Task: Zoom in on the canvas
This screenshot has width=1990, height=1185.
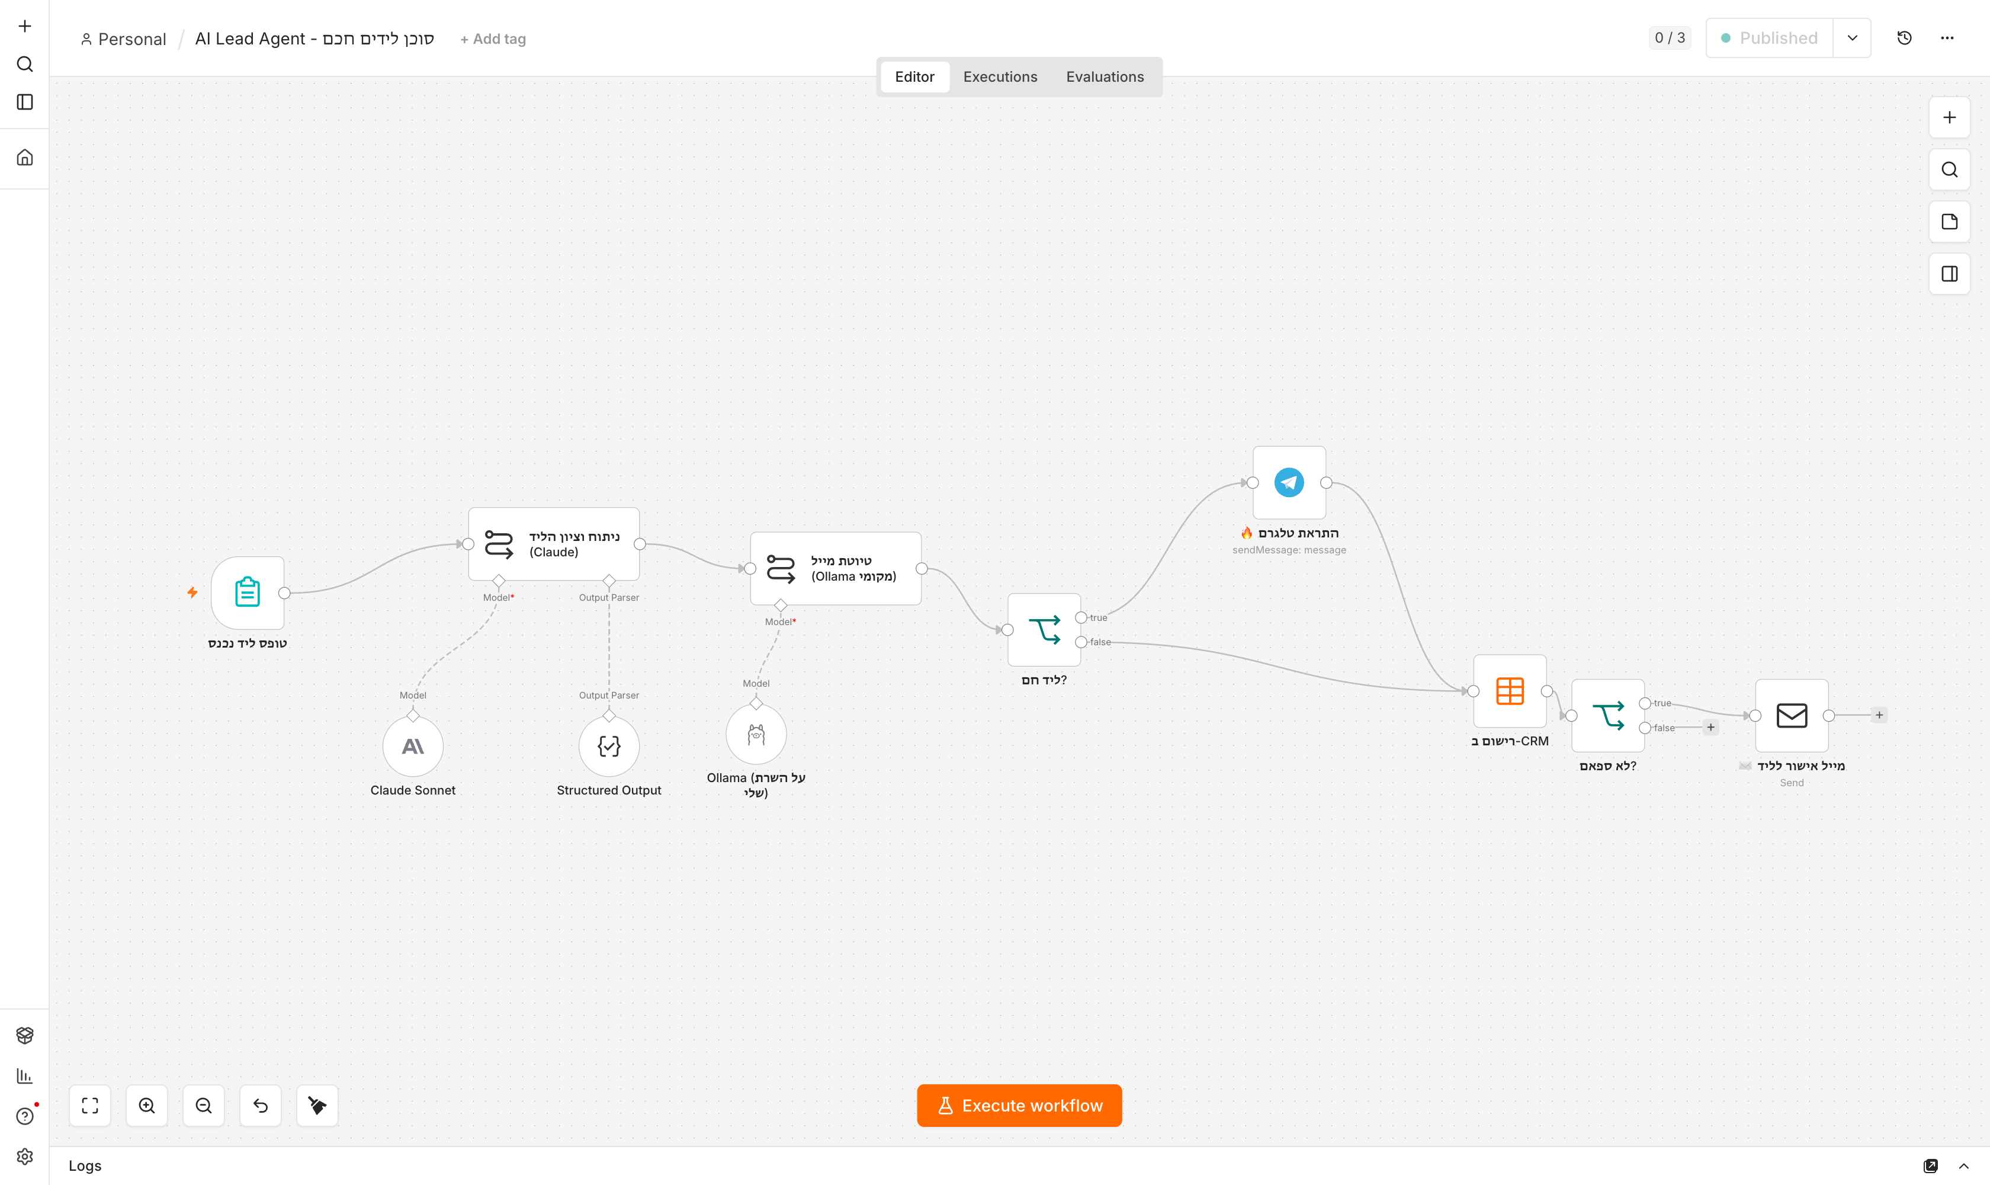Action: (147, 1105)
